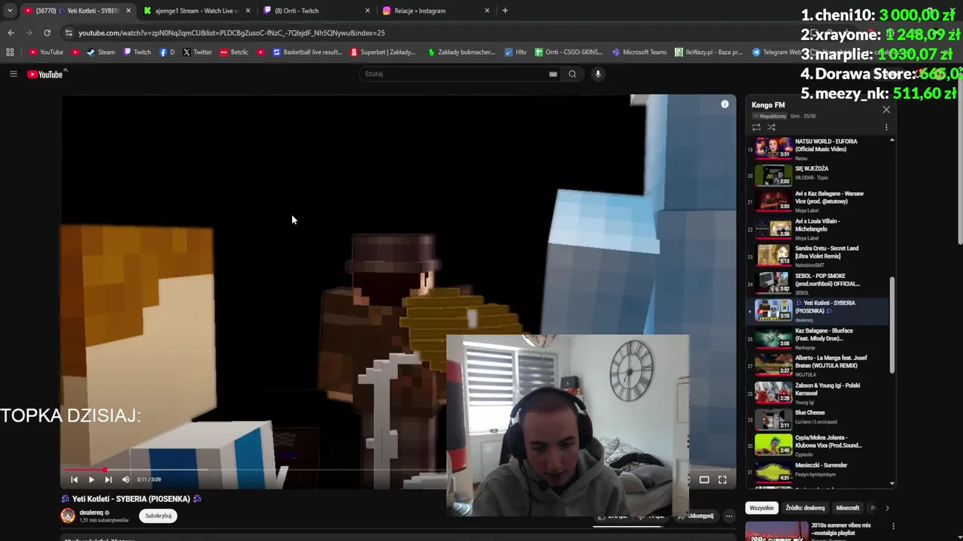Screen dimensions: 963x541
Task: Open the Hltv bookmark
Action: 515,52
